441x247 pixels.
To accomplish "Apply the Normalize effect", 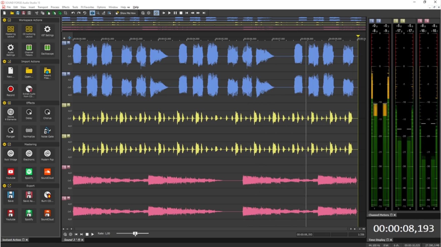I will pyautogui.click(x=29, y=132).
